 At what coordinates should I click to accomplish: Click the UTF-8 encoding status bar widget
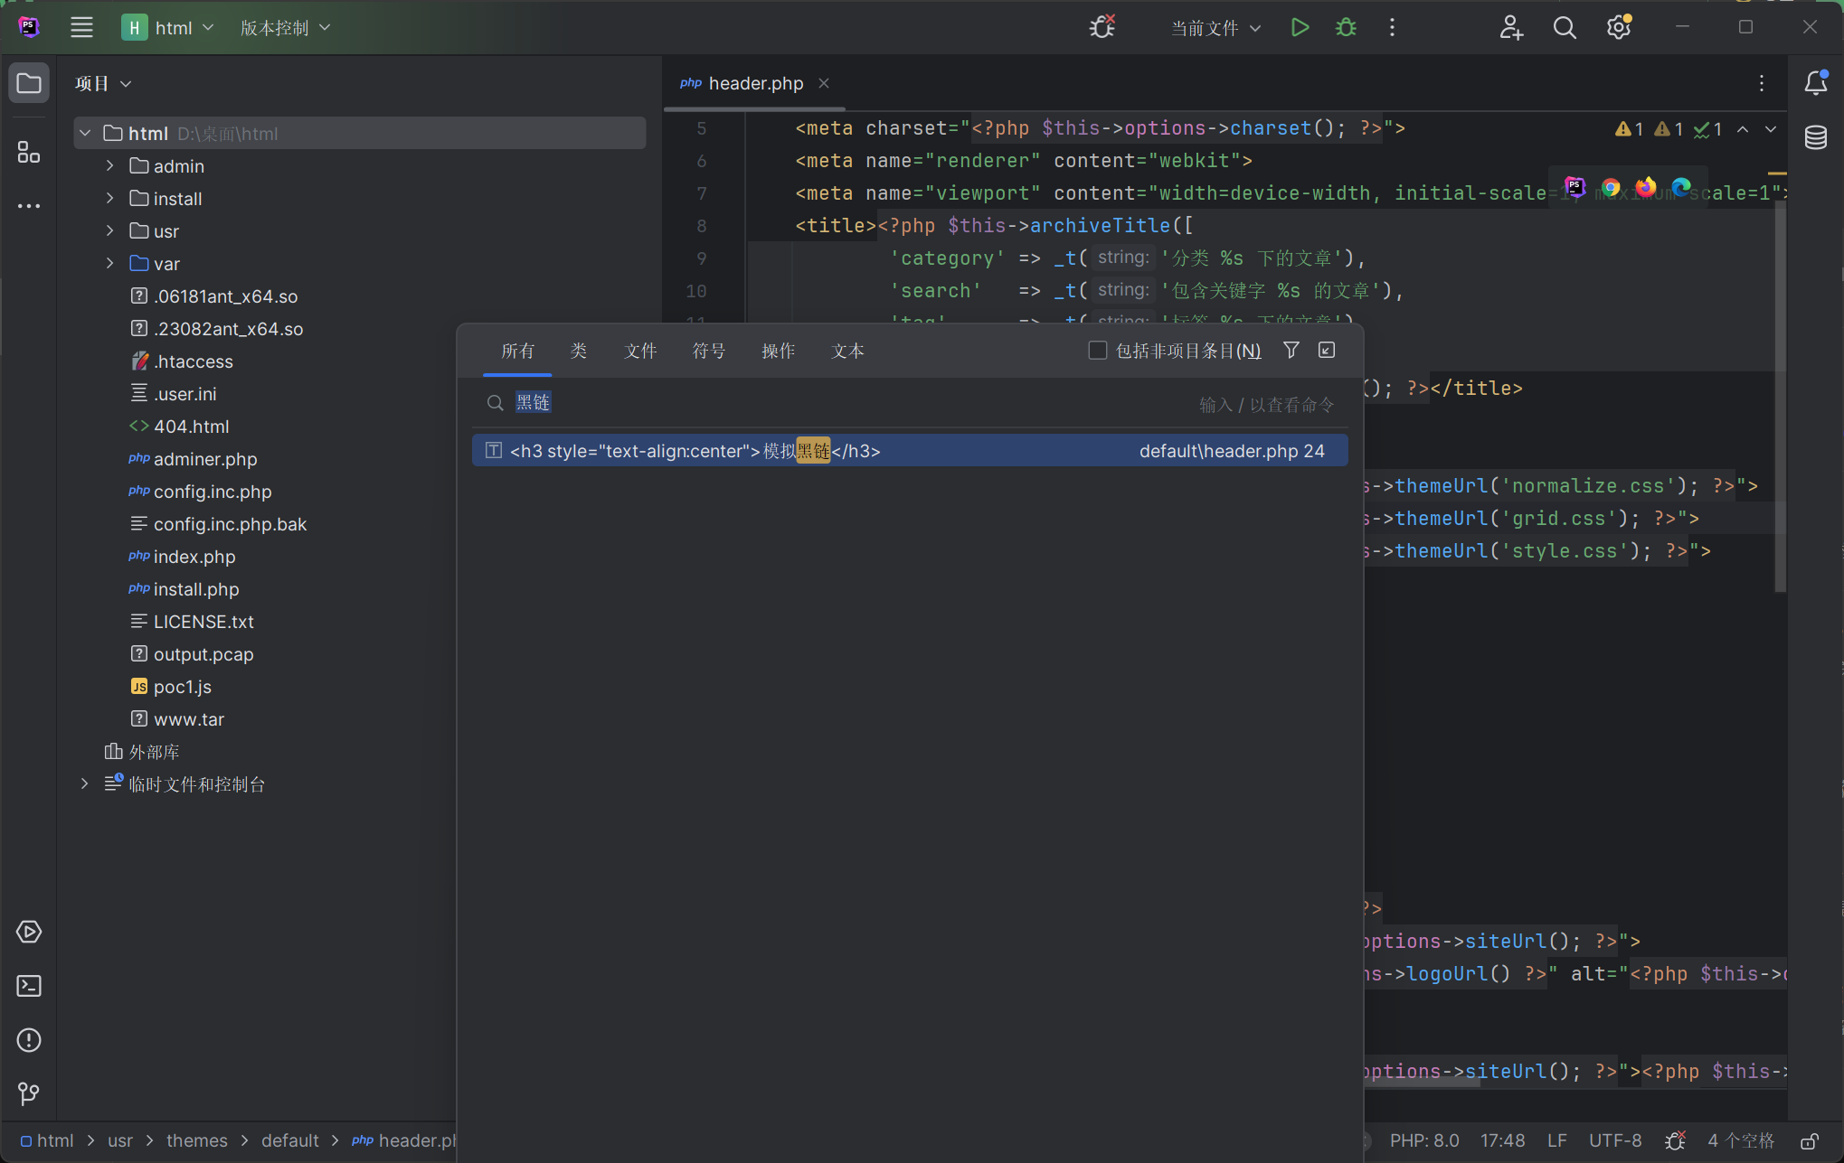tap(1615, 1141)
